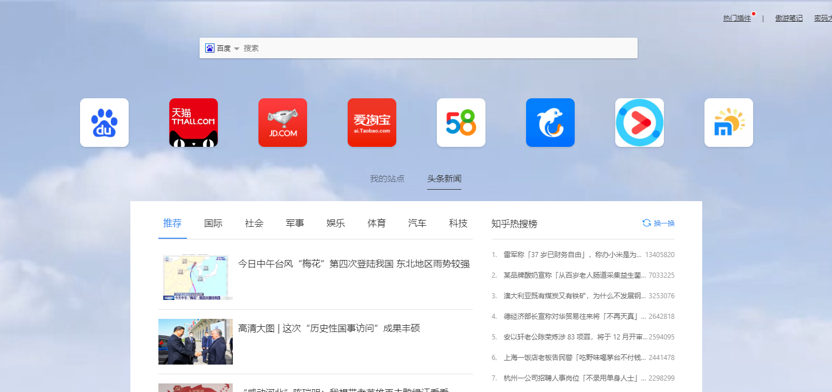Click the heat count 2298299

click(x=662, y=378)
